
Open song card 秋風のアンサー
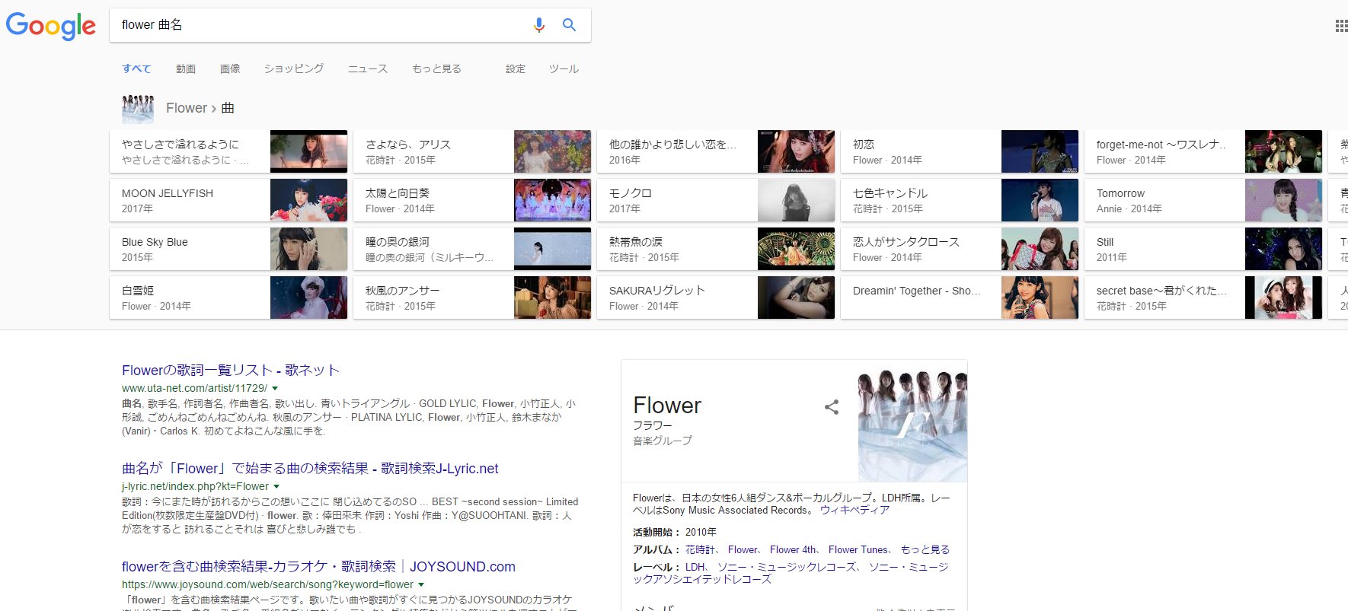(472, 298)
